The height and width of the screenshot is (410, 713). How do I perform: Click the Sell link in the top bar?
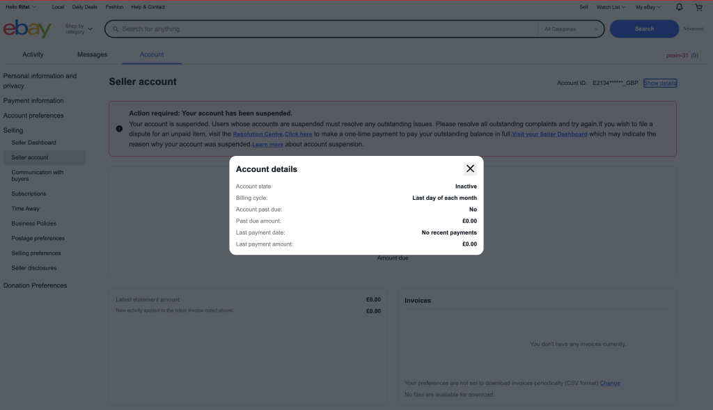[x=583, y=7]
